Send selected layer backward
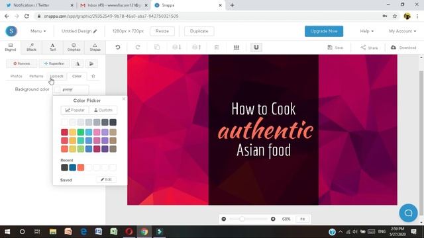This screenshot has height=238, width=424. tap(177, 47)
